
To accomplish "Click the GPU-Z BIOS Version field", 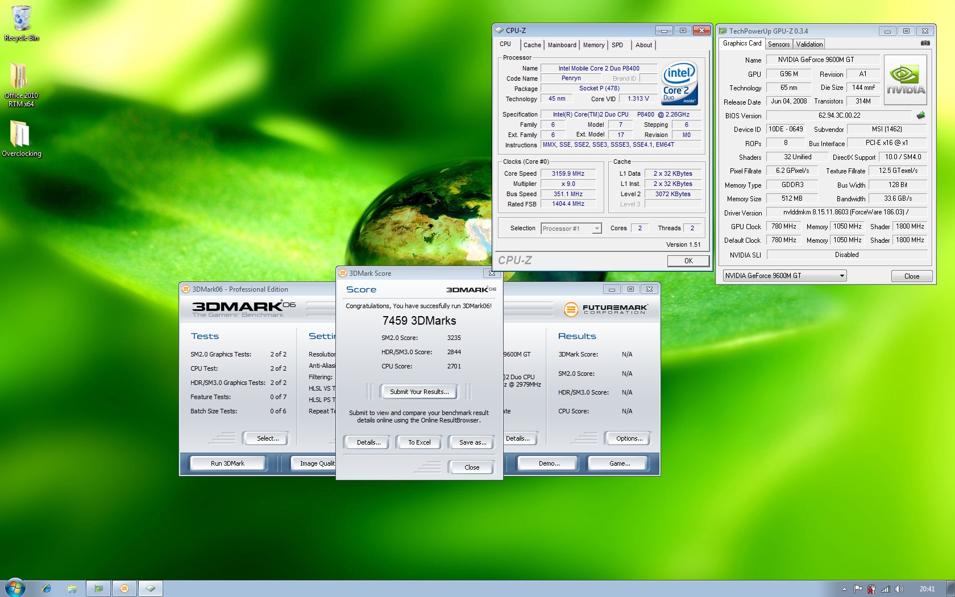I will 839,115.
